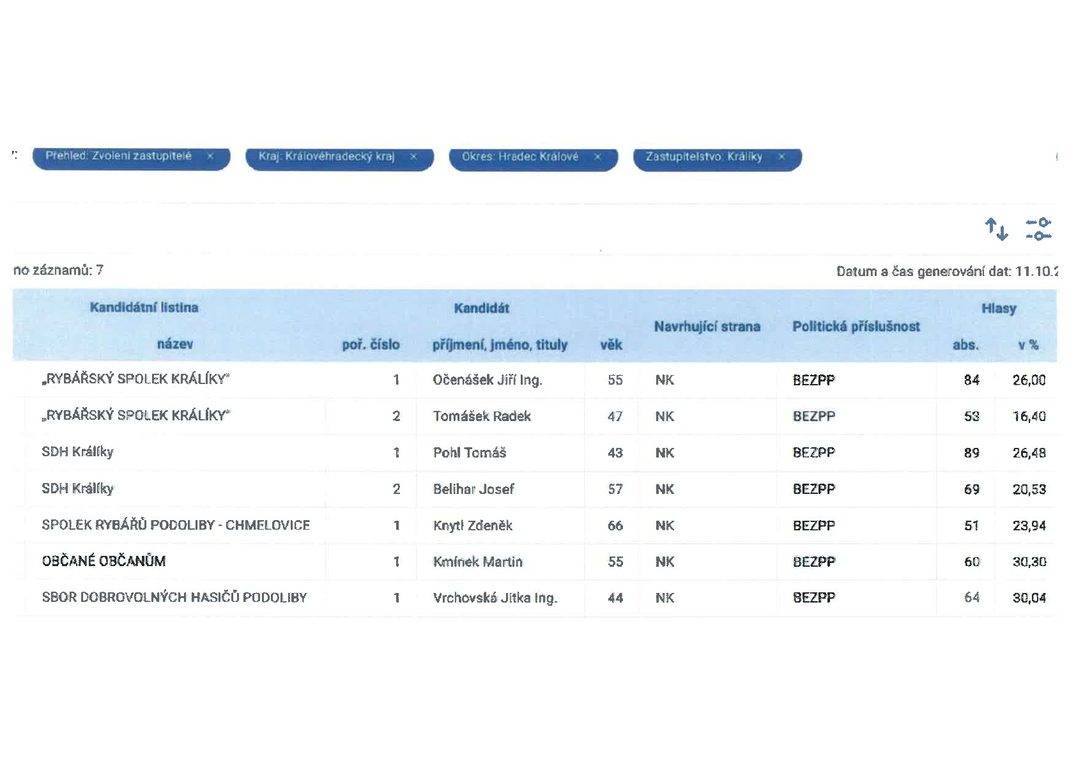Click the 'Kandidátní listina' group header
1076x761 pixels.
click(144, 307)
